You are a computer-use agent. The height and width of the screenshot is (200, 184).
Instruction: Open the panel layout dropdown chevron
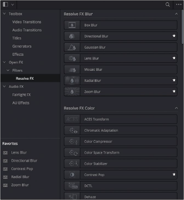(12, 4)
